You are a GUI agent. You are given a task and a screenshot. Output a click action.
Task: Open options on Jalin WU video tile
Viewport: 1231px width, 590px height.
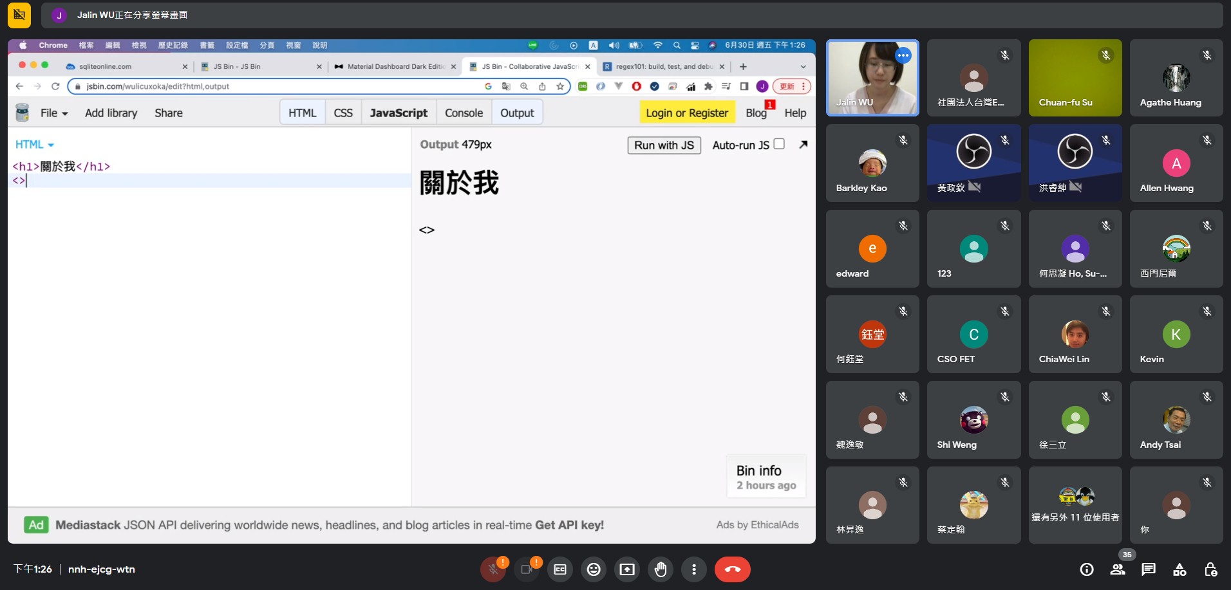pyautogui.click(x=903, y=55)
